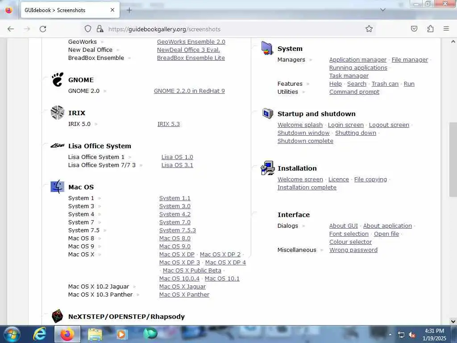
Task: Click the network tray icon
Action: [401, 335]
